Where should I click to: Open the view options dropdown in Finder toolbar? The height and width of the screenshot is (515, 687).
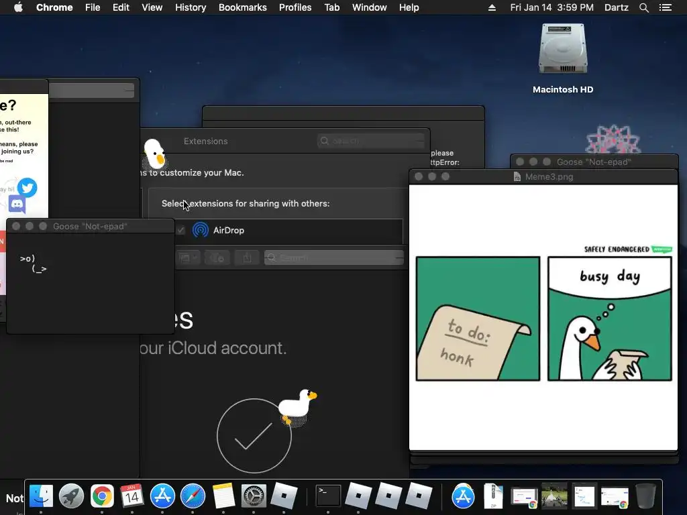189,258
